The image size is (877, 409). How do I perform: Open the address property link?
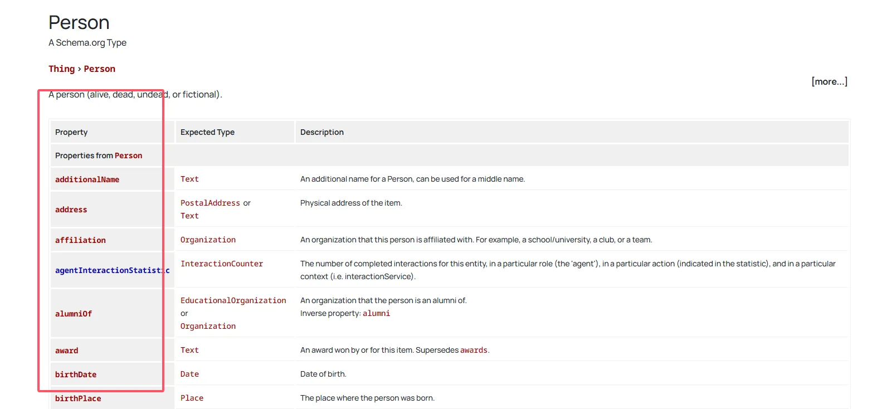tap(71, 210)
